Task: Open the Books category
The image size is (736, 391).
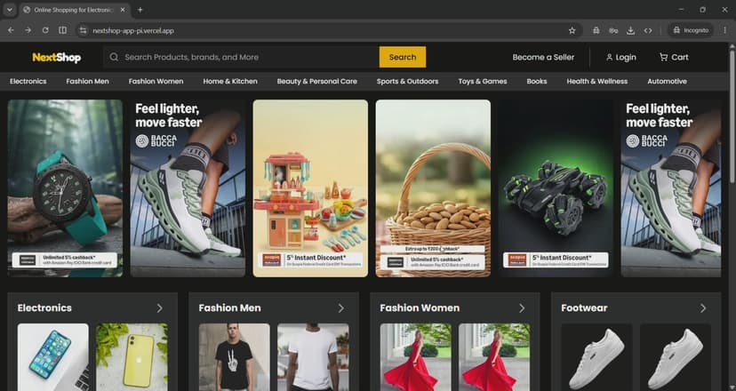Action: [537, 81]
